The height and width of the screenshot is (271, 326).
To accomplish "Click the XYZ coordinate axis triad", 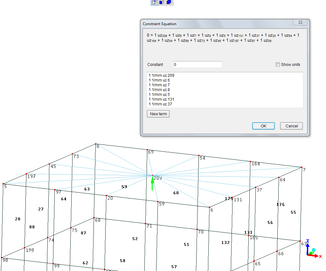I will pos(313,249).
